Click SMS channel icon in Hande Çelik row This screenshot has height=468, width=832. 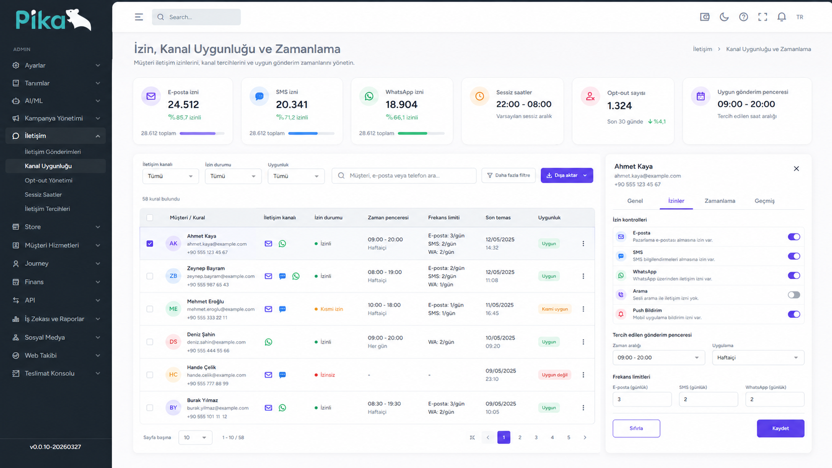point(282,375)
